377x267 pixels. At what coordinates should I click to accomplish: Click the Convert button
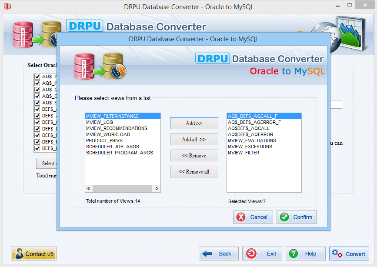point(349,254)
